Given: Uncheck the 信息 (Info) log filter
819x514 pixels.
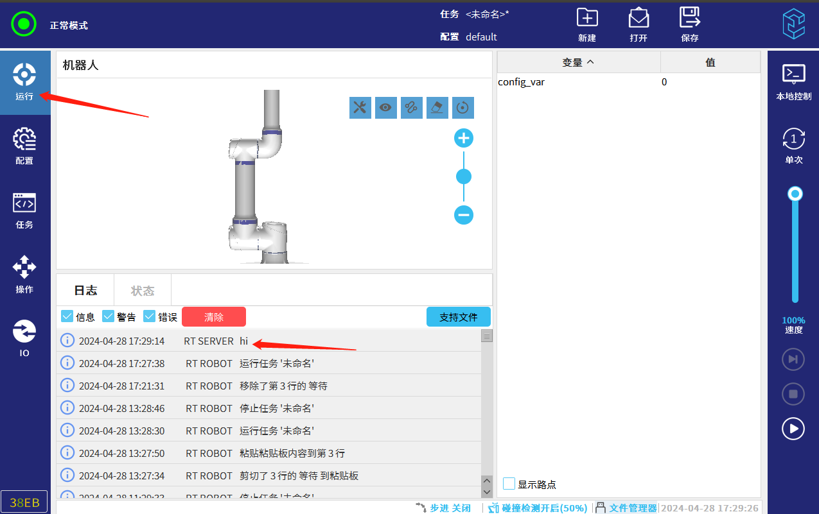Looking at the screenshot, I should tap(67, 316).
